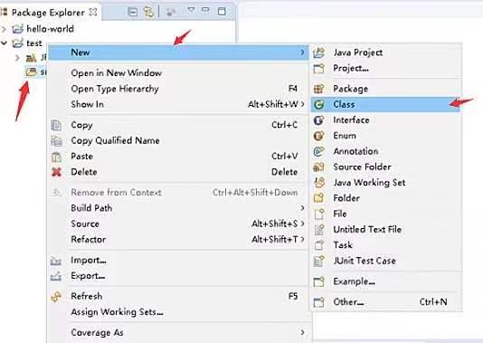Click the Folder icon in New submenu

click(318, 198)
